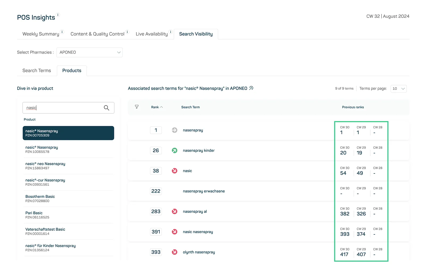Viewport: 426px width, 271px height.
Task: Click the green up trend icon for nasenspray kinder
Action: click(x=174, y=150)
